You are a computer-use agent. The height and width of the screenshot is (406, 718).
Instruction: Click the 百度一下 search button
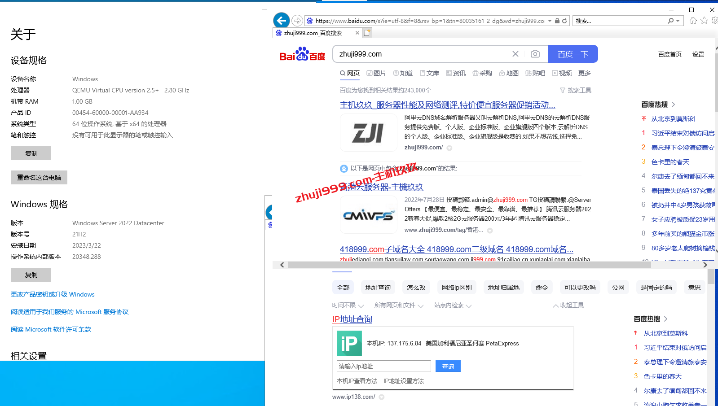point(573,54)
